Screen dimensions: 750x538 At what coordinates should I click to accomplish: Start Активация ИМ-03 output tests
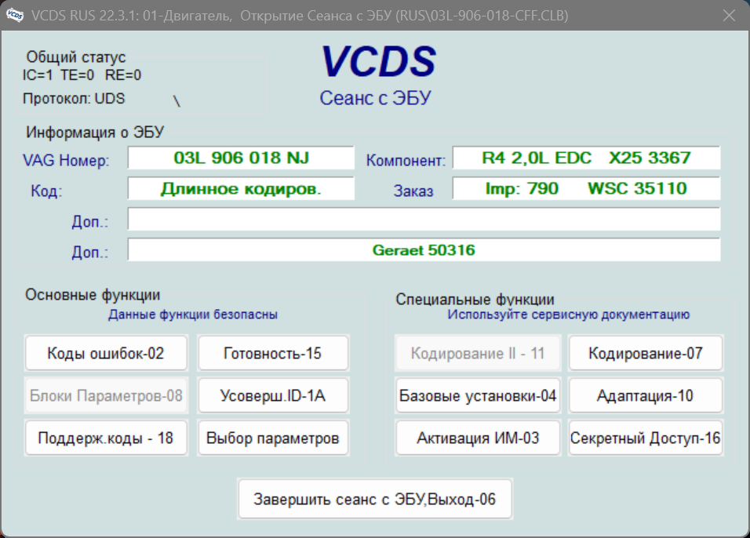pos(478,438)
